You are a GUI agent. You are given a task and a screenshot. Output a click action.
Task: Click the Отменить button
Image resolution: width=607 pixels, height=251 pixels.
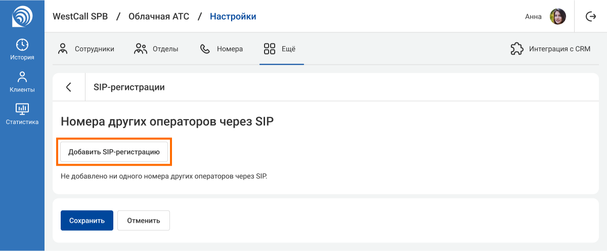point(144,220)
